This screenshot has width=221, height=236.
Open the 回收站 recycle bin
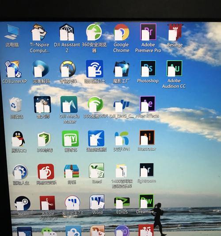pos(15,105)
